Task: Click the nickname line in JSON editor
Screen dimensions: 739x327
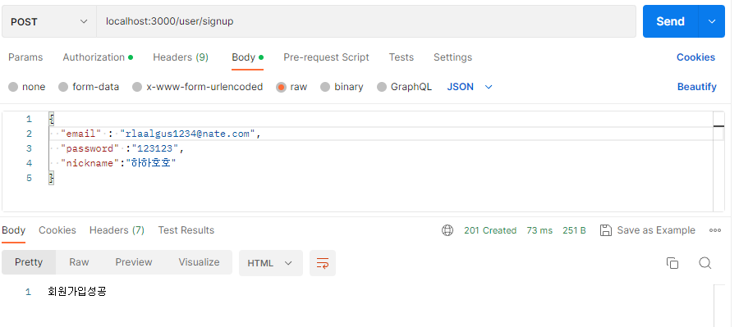Action: pyautogui.click(x=381, y=163)
